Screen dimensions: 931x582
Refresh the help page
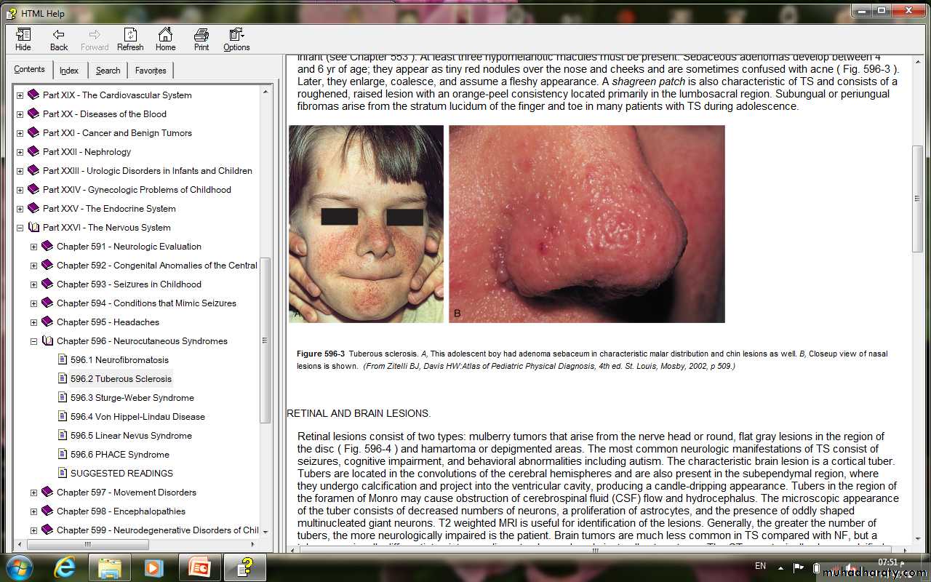tap(130, 39)
